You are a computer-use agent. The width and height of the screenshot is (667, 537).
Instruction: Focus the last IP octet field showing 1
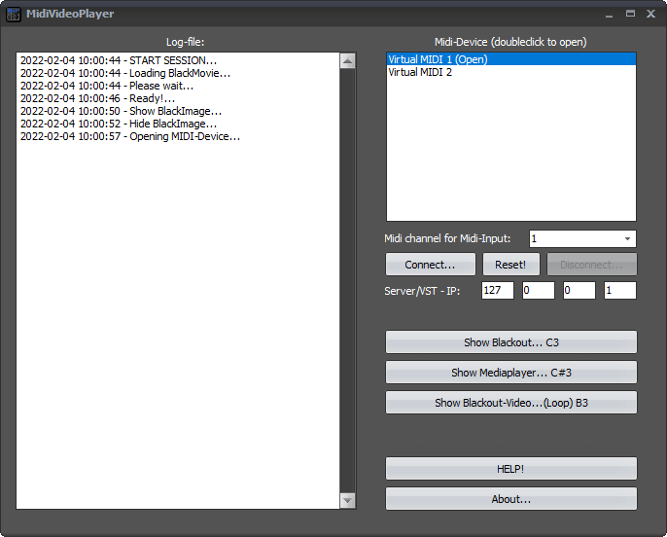[619, 290]
